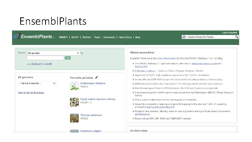Click the chx28 example search link

point(48,64)
